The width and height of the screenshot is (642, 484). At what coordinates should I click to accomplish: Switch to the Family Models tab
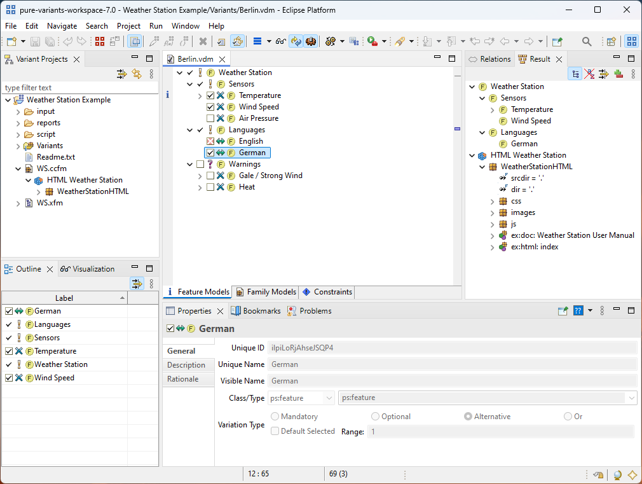(266, 292)
